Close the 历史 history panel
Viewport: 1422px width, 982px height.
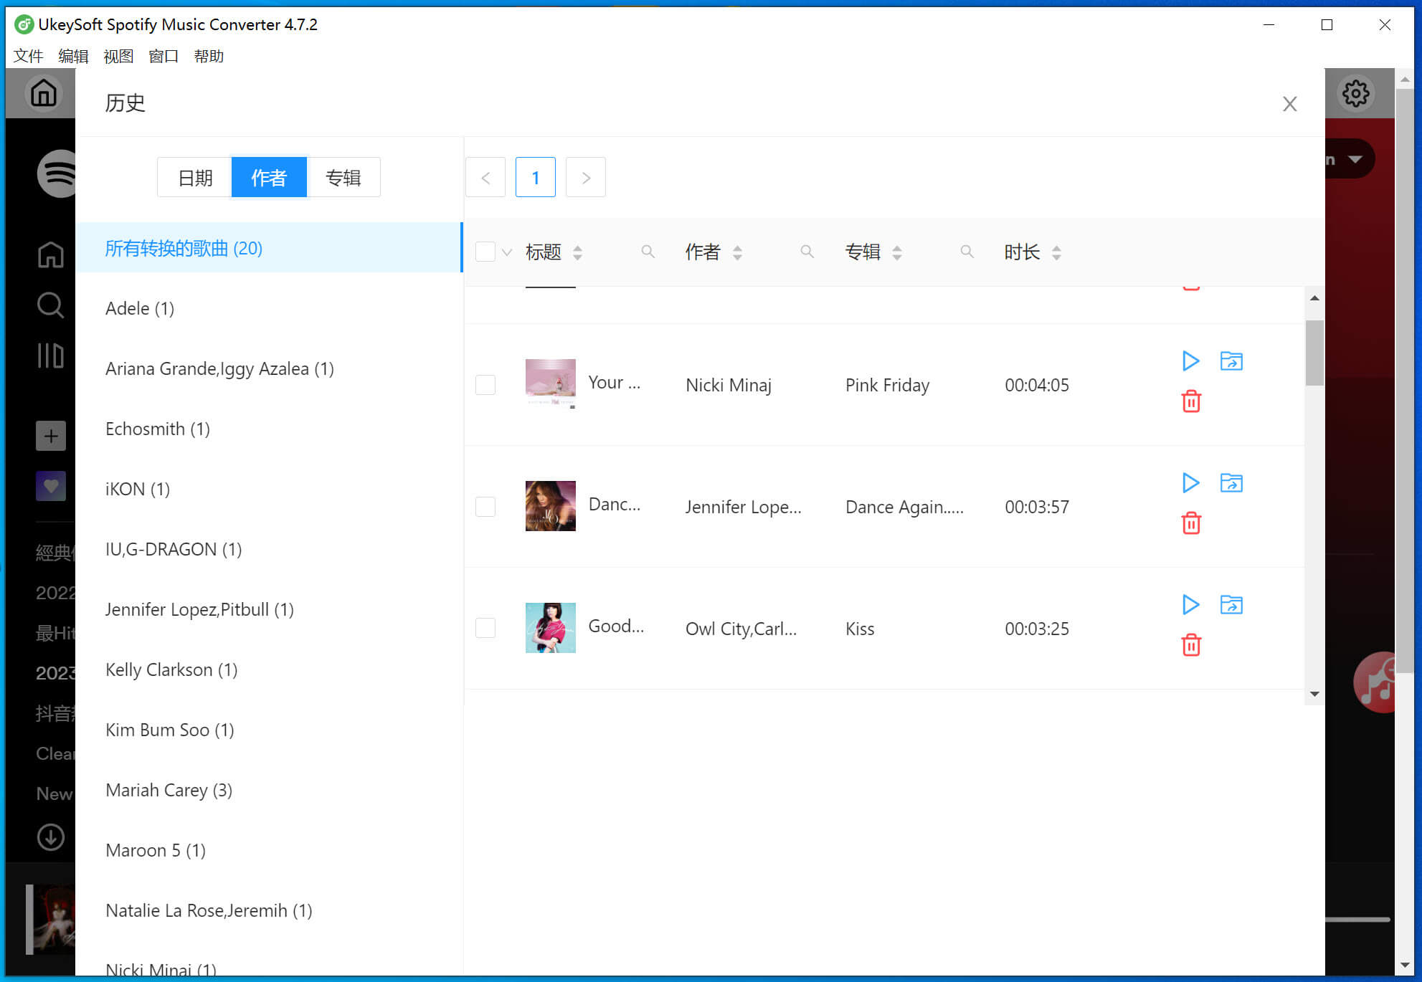1289,104
